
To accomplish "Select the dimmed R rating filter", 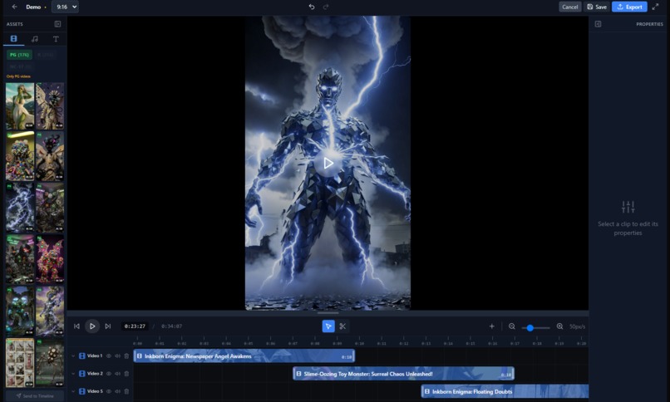I will [45, 55].
